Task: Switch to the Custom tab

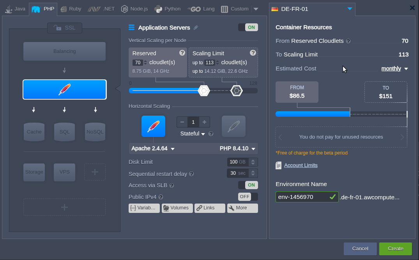Action: point(235,9)
